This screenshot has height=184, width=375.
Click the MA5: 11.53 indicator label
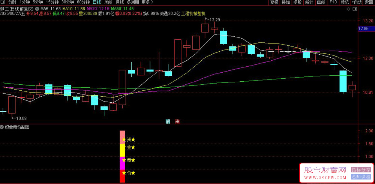[51, 9]
